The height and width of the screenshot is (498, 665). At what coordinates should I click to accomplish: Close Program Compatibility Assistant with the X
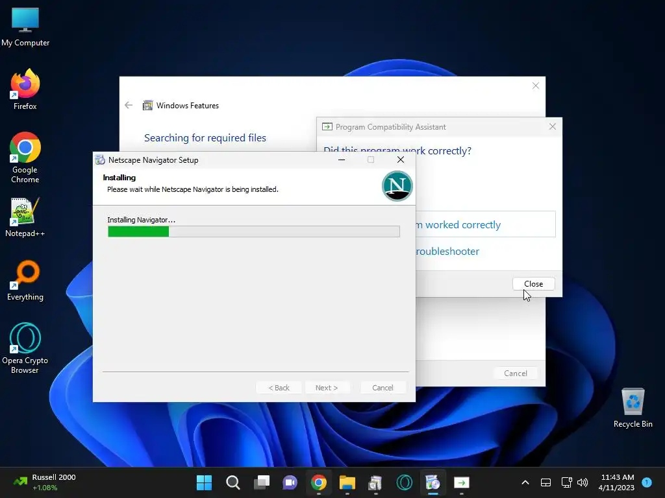point(552,126)
